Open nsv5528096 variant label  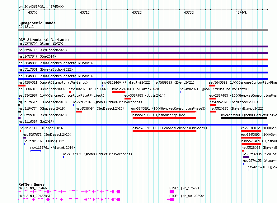pos(259,148)
